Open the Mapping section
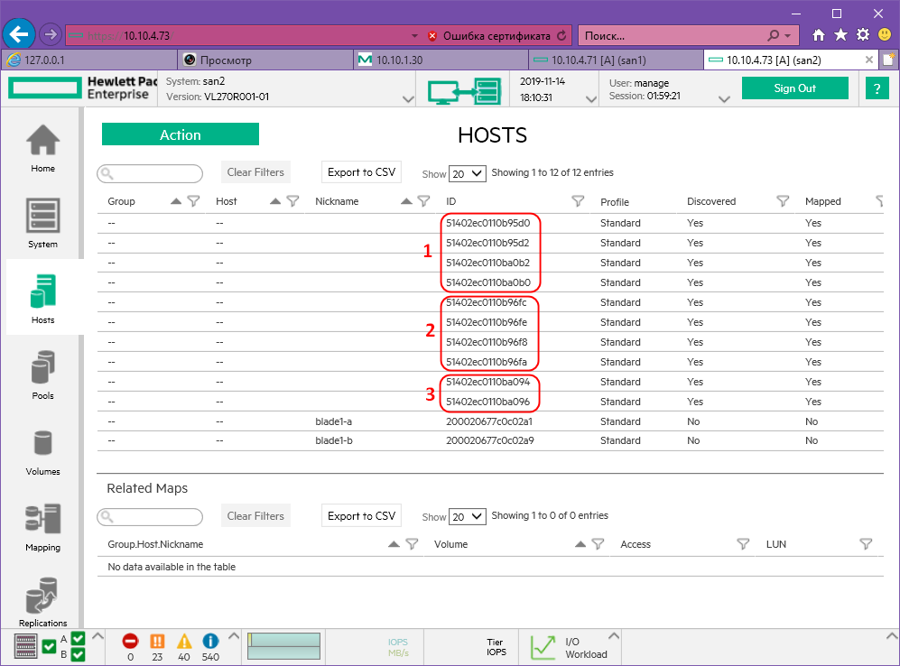The image size is (900, 666). [43, 527]
